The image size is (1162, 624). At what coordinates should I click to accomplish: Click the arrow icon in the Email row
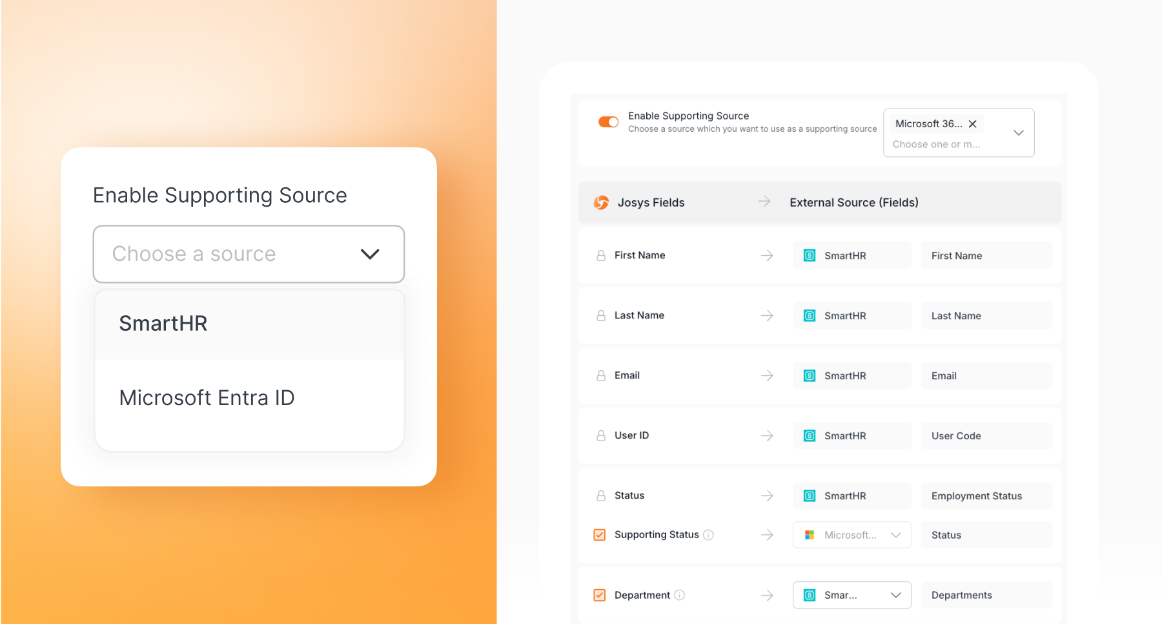767,376
